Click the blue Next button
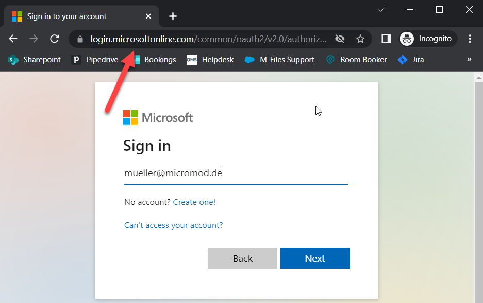This screenshot has height=303, width=483. click(315, 258)
